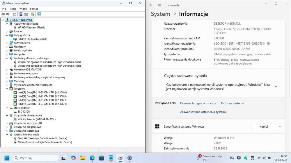Expand the Monitory category

tap(7, 81)
